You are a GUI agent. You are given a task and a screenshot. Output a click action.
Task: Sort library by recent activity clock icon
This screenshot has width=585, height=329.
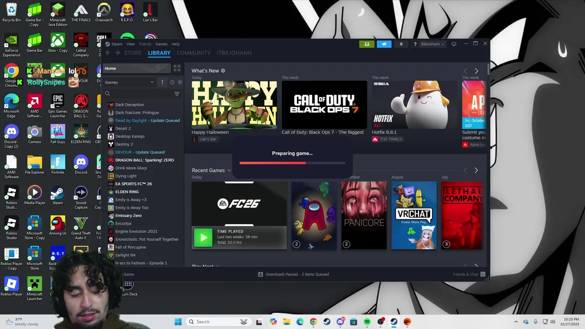coord(172,82)
